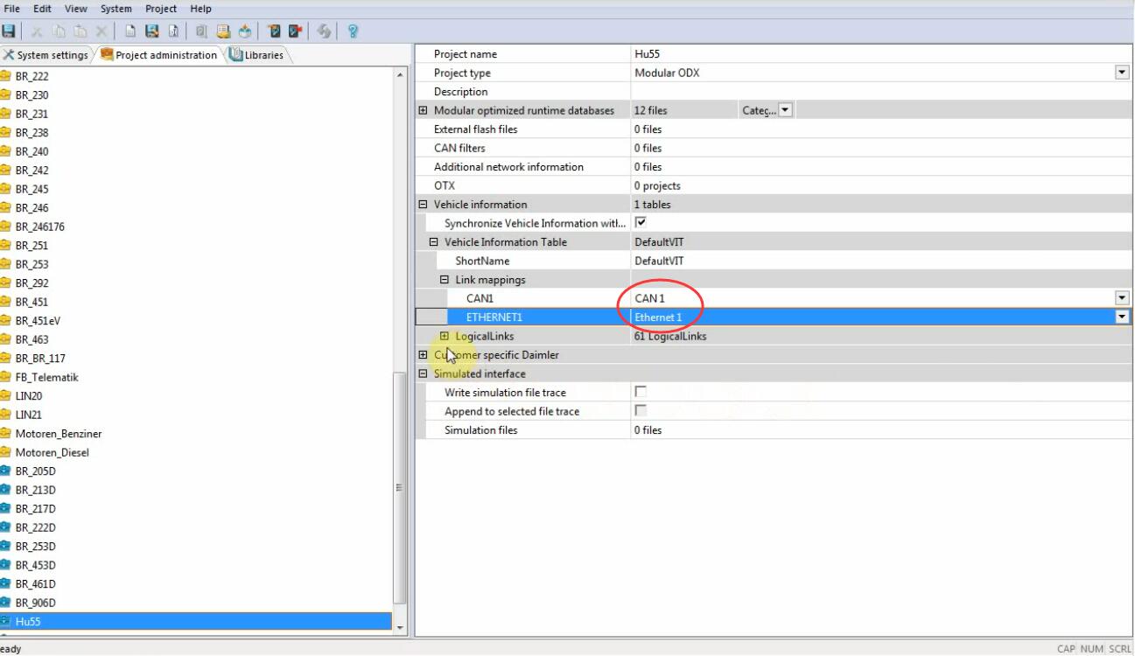Image resolution: width=1135 pixels, height=656 pixels.
Task: Open the Project type dropdown arrow
Action: [1122, 73]
